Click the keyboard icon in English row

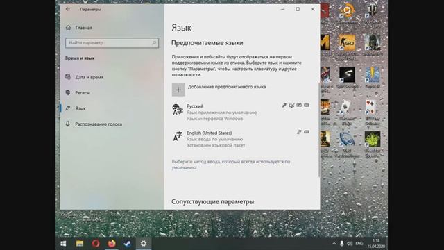307,132
